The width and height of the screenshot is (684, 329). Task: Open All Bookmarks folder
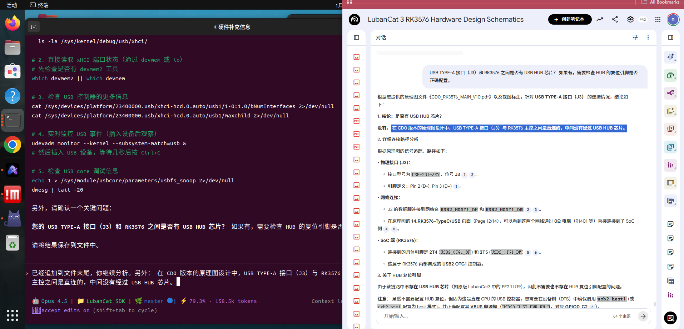pyautogui.click(x=660, y=2)
